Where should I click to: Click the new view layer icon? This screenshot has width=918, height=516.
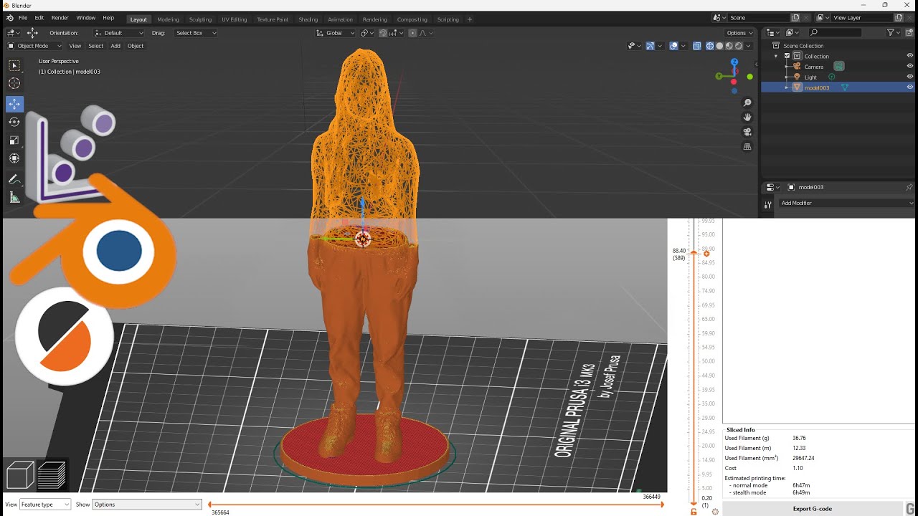[x=899, y=18]
